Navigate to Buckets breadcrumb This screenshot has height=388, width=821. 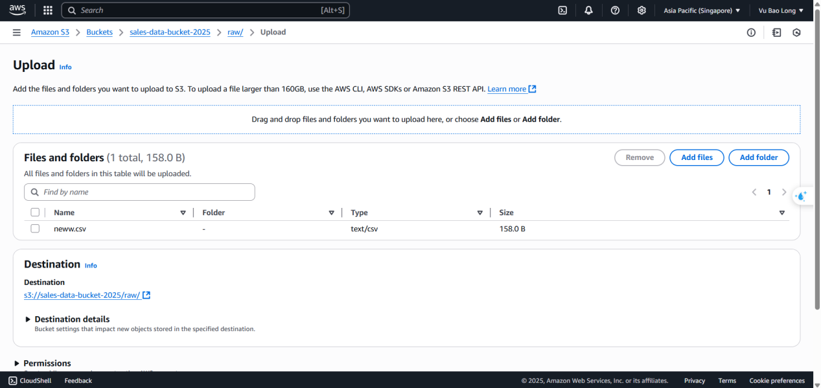tap(99, 32)
